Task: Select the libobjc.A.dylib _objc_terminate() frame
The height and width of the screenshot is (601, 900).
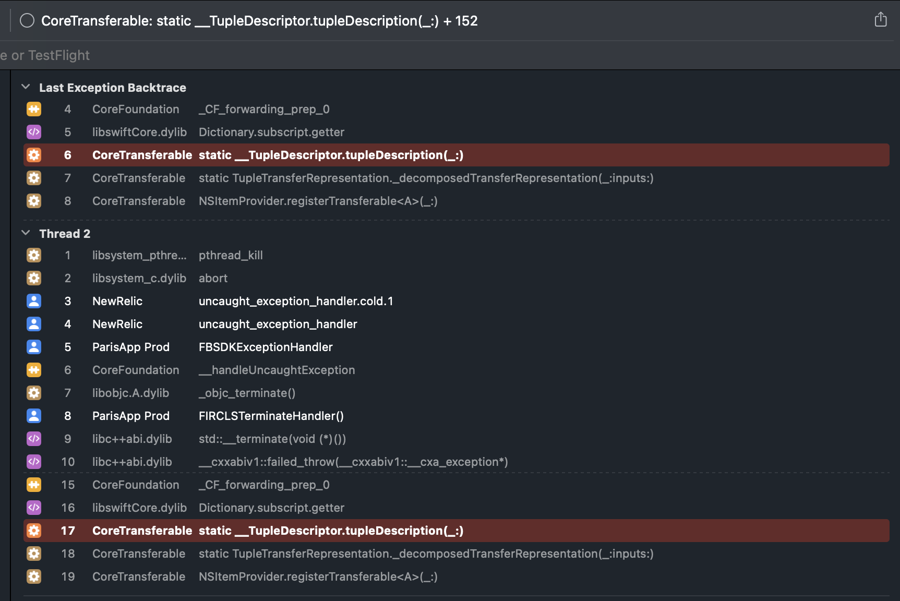Action: pos(246,393)
